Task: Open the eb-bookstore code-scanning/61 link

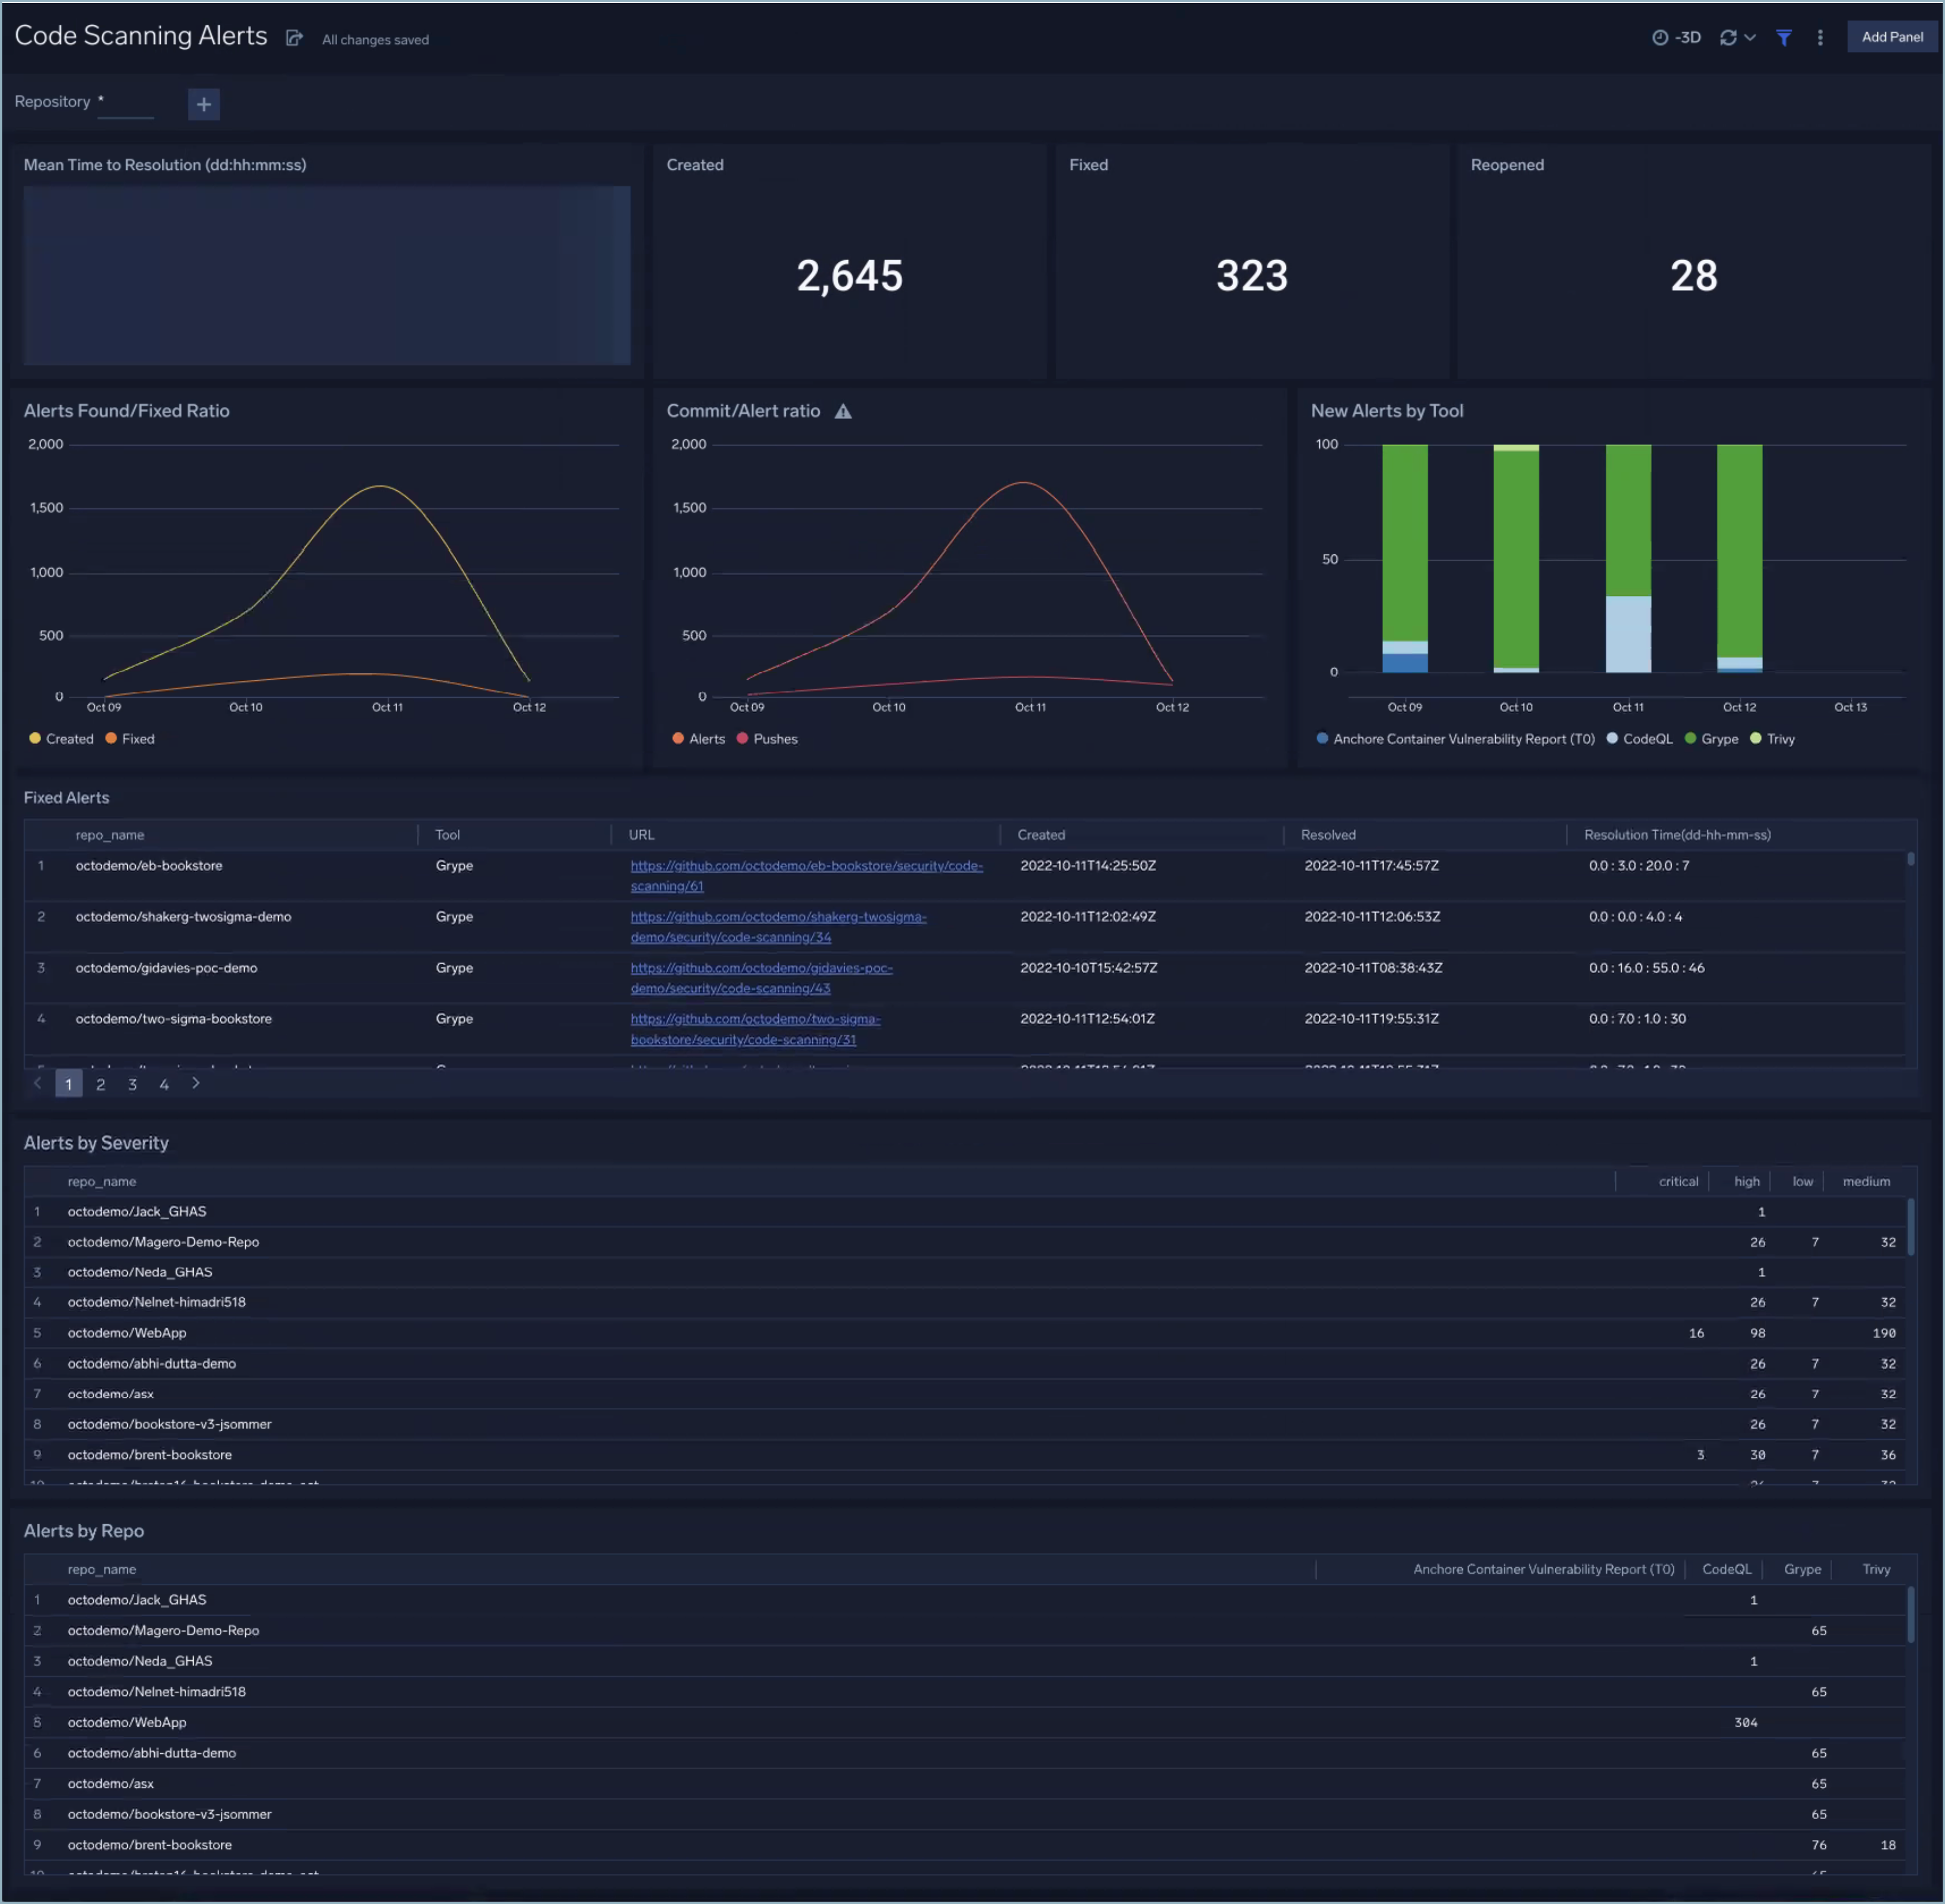Action: click(x=807, y=876)
